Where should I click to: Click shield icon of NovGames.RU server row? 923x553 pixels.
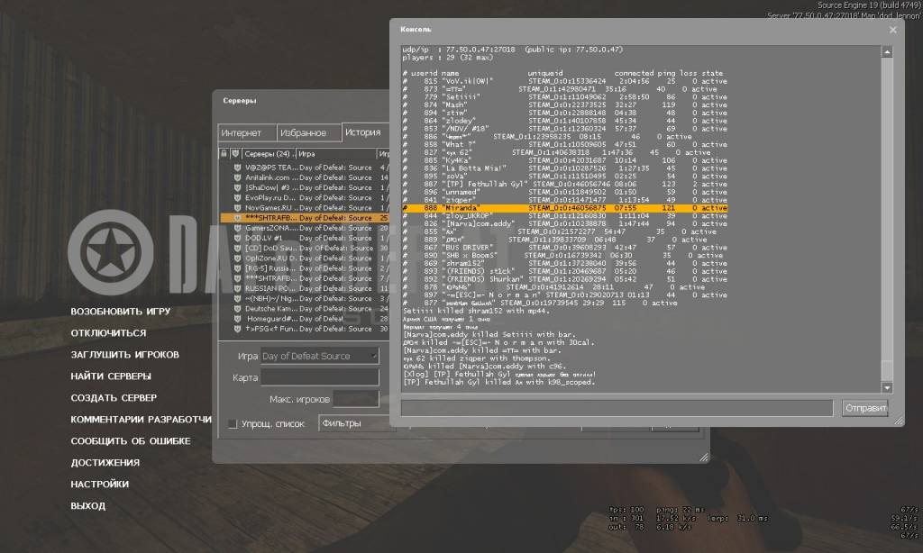tap(237, 208)
